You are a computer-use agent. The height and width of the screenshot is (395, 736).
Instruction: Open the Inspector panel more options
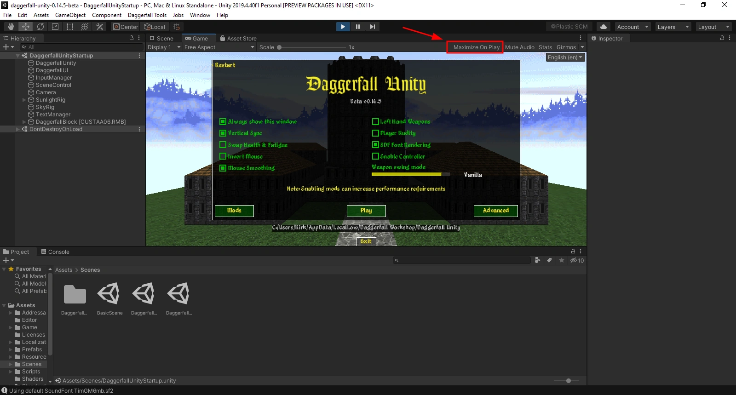[x=730, y=38]
